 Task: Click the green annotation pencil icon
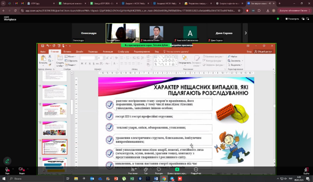7,161
